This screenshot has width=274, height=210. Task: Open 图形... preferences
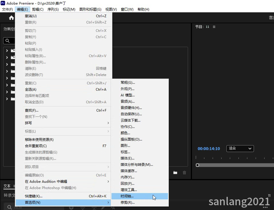(x=140, y=145)
